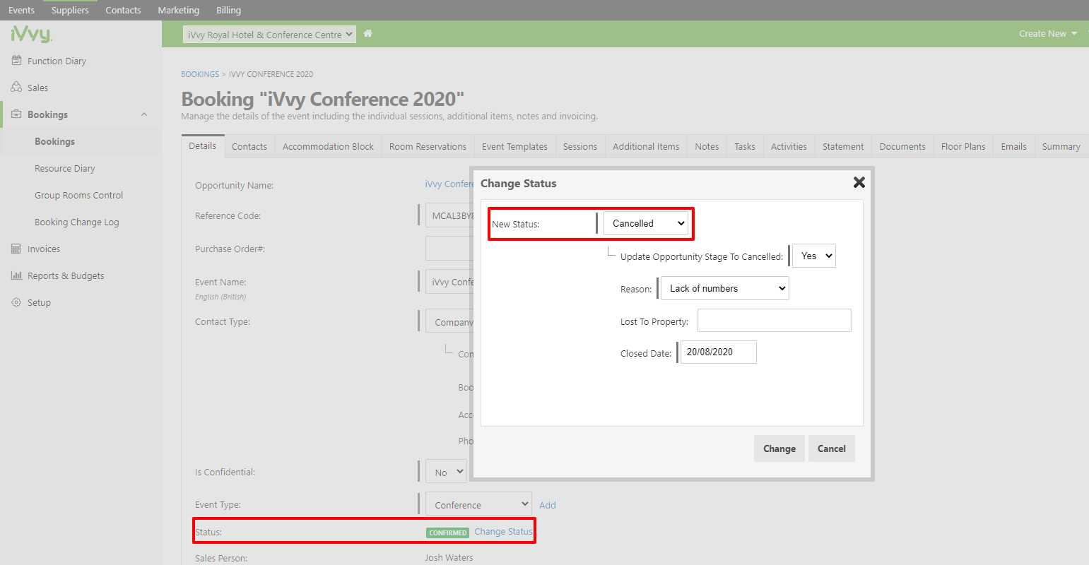Open the Billing top menu
The image size is (1089, 565).
coord(228,10)
